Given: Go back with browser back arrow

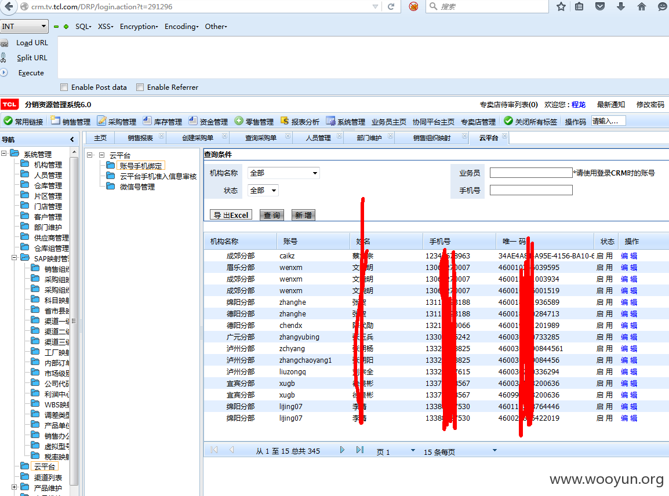Looking at the screenshot, I should (x=9, y=6).
